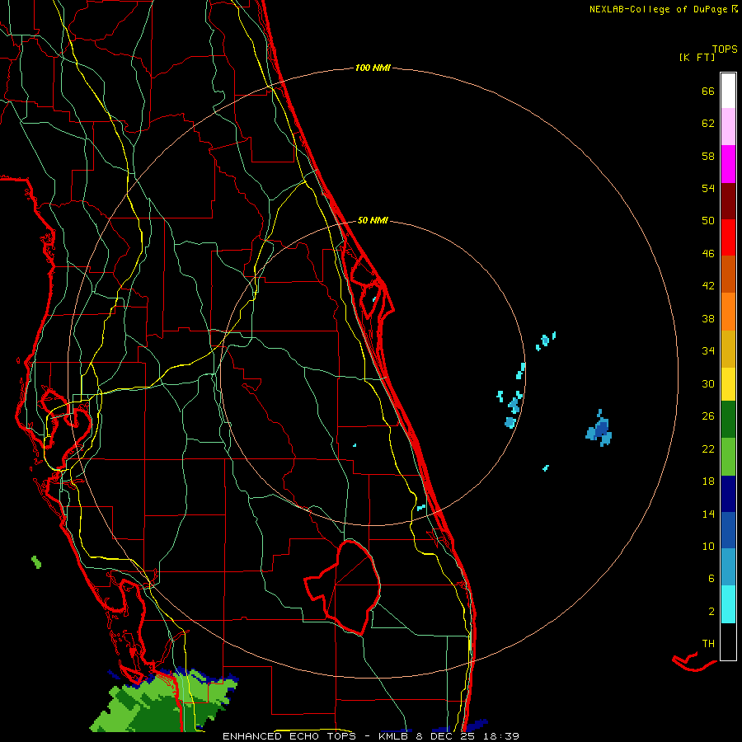Image resolution: width=742 pixels, height=742 pixels.
Task: Click the 66 legend value
Action: pos(708,91)
